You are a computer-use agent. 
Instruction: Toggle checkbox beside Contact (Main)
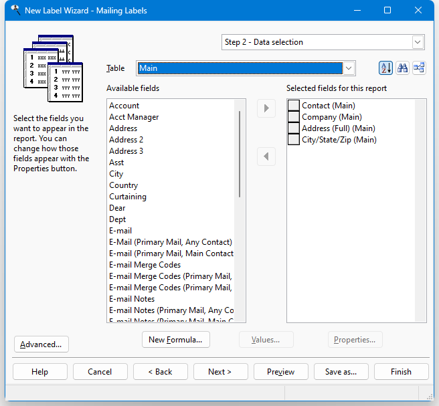[x=294, y=106]
